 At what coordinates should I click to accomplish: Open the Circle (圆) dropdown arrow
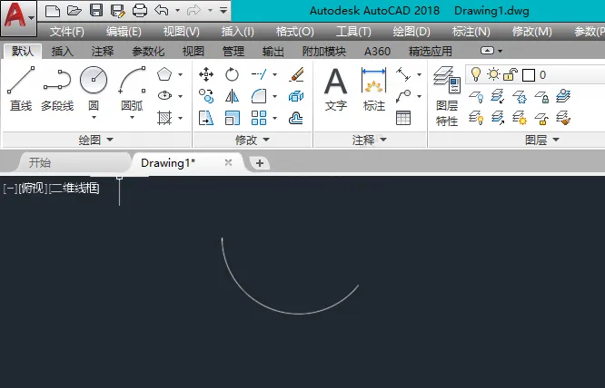pyautogui.click(x=94, y=118)
